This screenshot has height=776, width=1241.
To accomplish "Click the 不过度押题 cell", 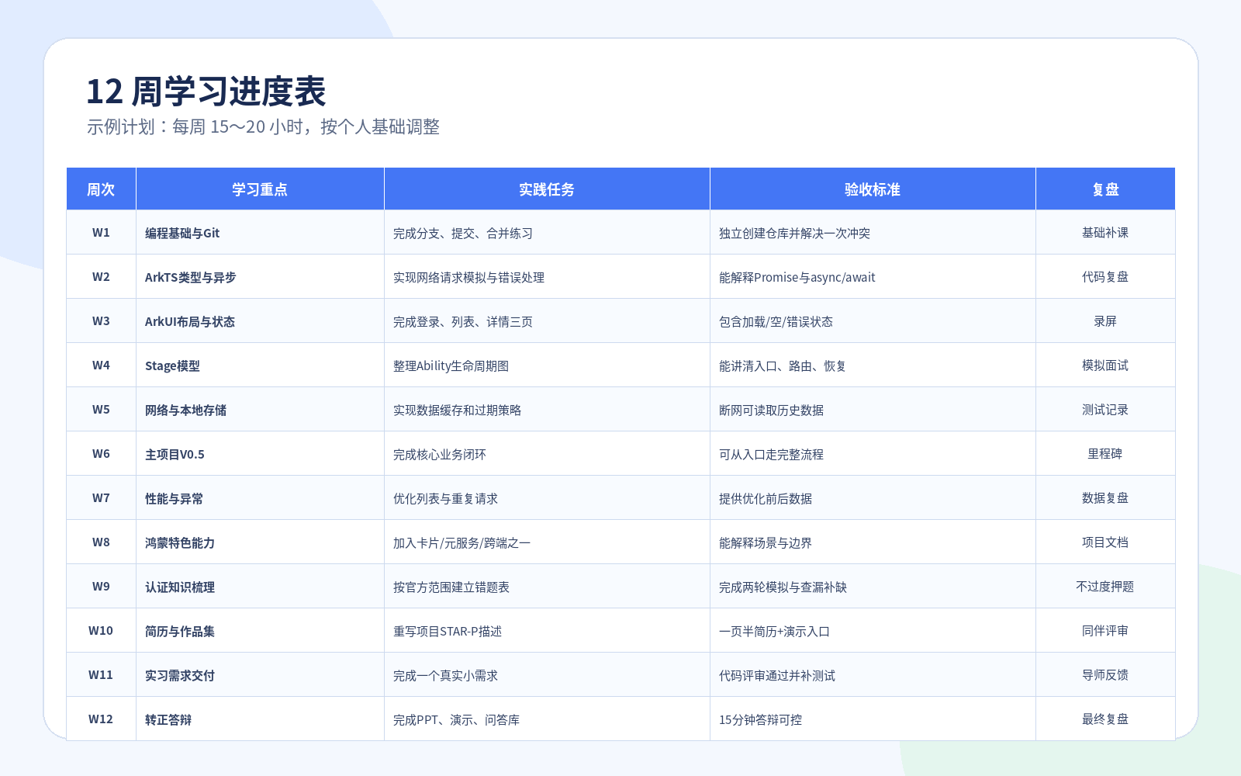I will point(1105,586).
